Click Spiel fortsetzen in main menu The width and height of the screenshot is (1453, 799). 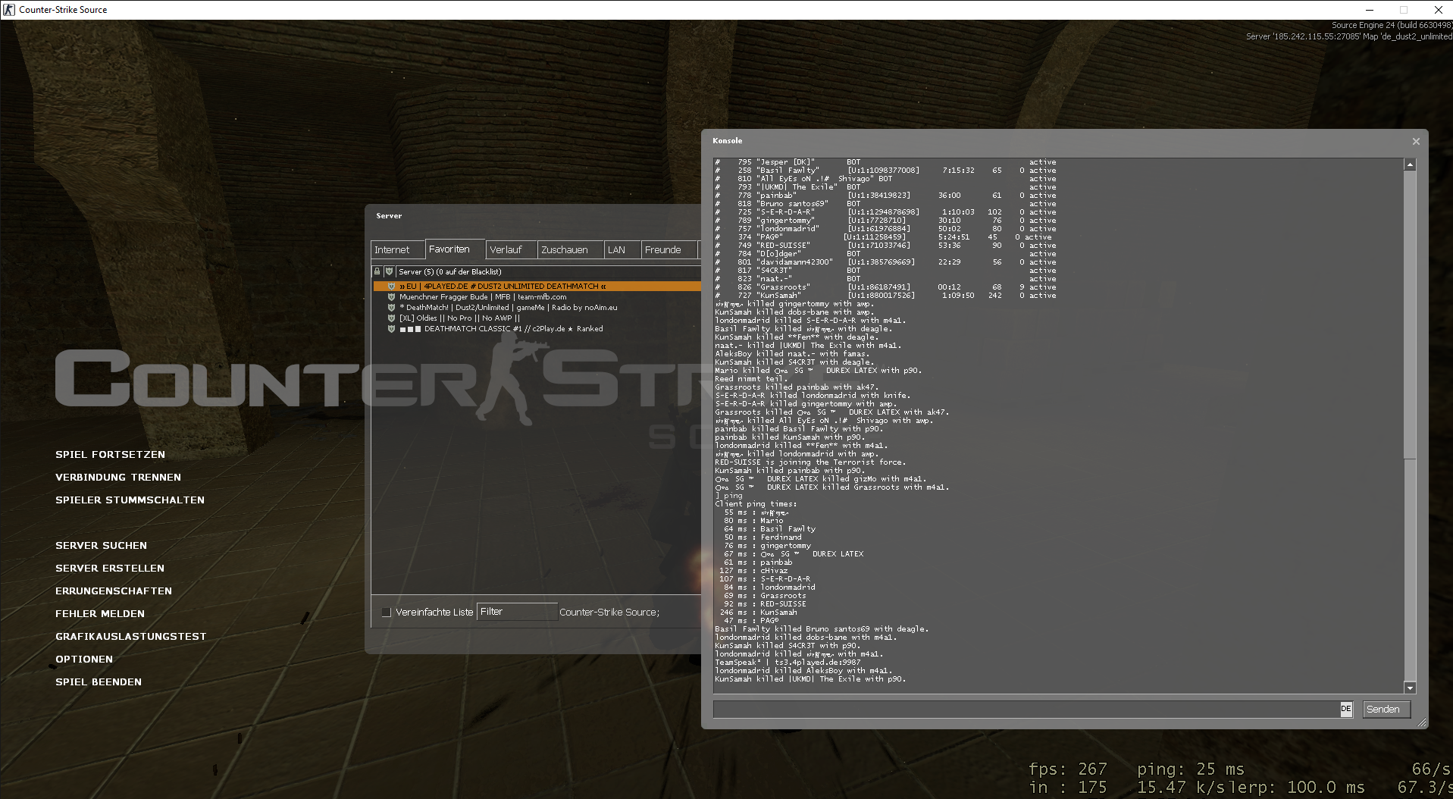click(x=110, y=454)
